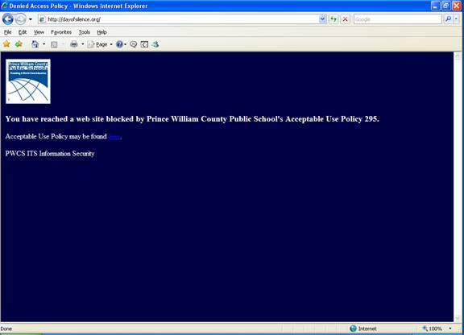
Task: Click the Print icon
Action: click(73, 44)
